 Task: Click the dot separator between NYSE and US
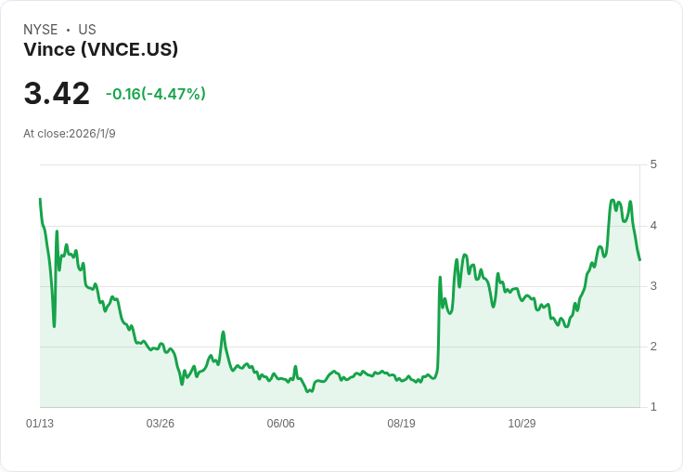tap(68, 30)
